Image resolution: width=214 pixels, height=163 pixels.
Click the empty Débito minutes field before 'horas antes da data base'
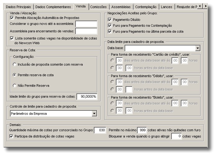click(x=129, y=90)
